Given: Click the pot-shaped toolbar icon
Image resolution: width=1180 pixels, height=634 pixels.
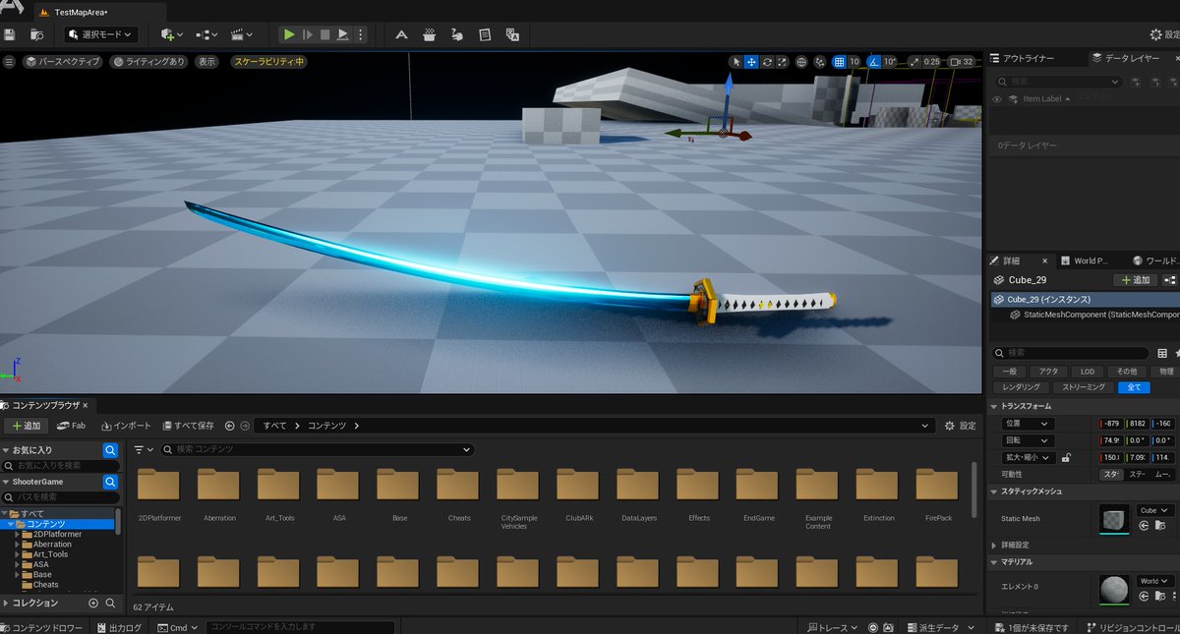Looking at the screenshot, I should click(x=429, y=34).
